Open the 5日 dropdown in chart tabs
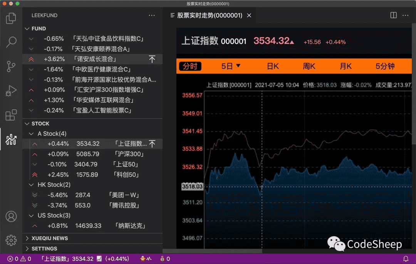The width and height of the screenshot is (416, 264). (231, 66)
